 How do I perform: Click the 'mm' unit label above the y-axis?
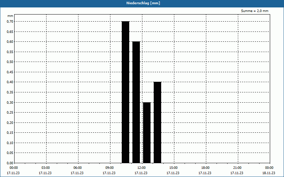(10, 16)
